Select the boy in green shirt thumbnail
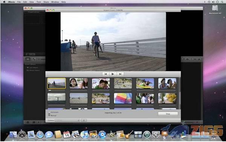This screenshot has height=142, width=226. (x=101, y=83)
